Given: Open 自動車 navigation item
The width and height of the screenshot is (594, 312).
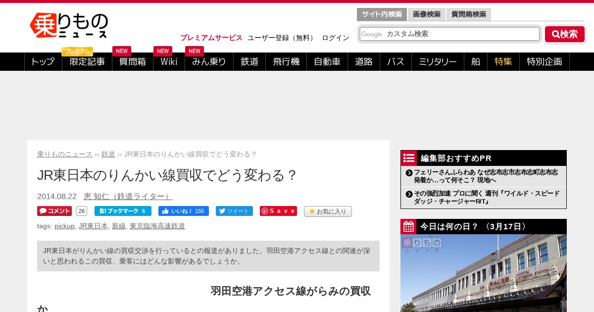Looking at the screenshot, I should pos(327,61).
